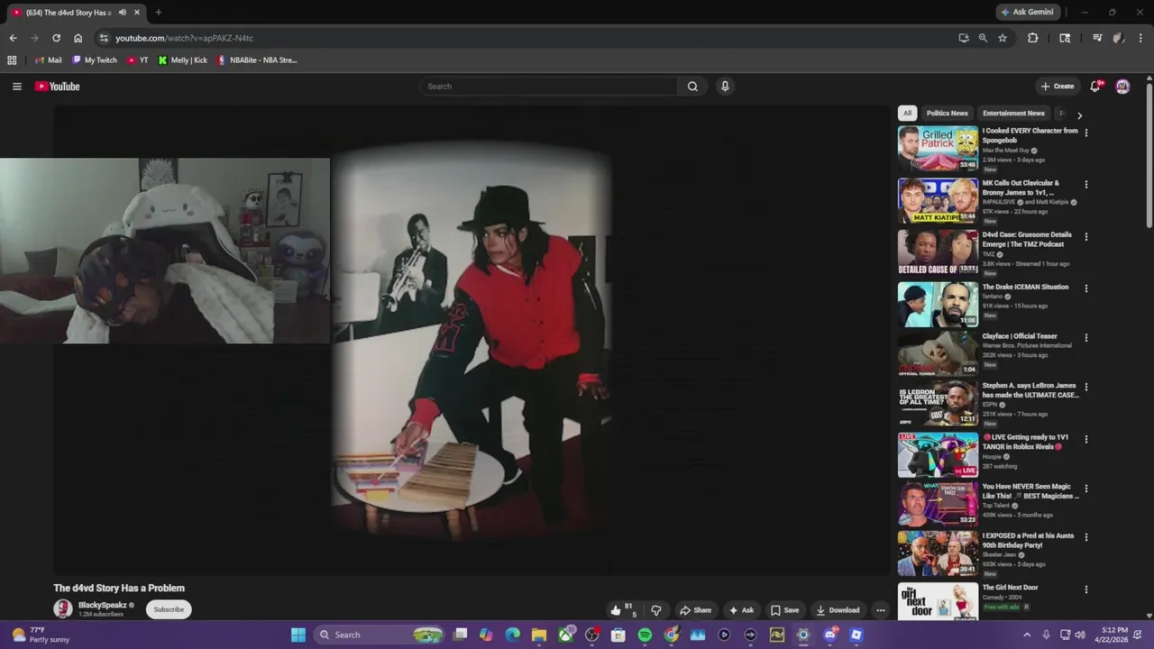Open Xbox app from taskbar
The height and width of the screenshot is (649, 1154).
565,635
